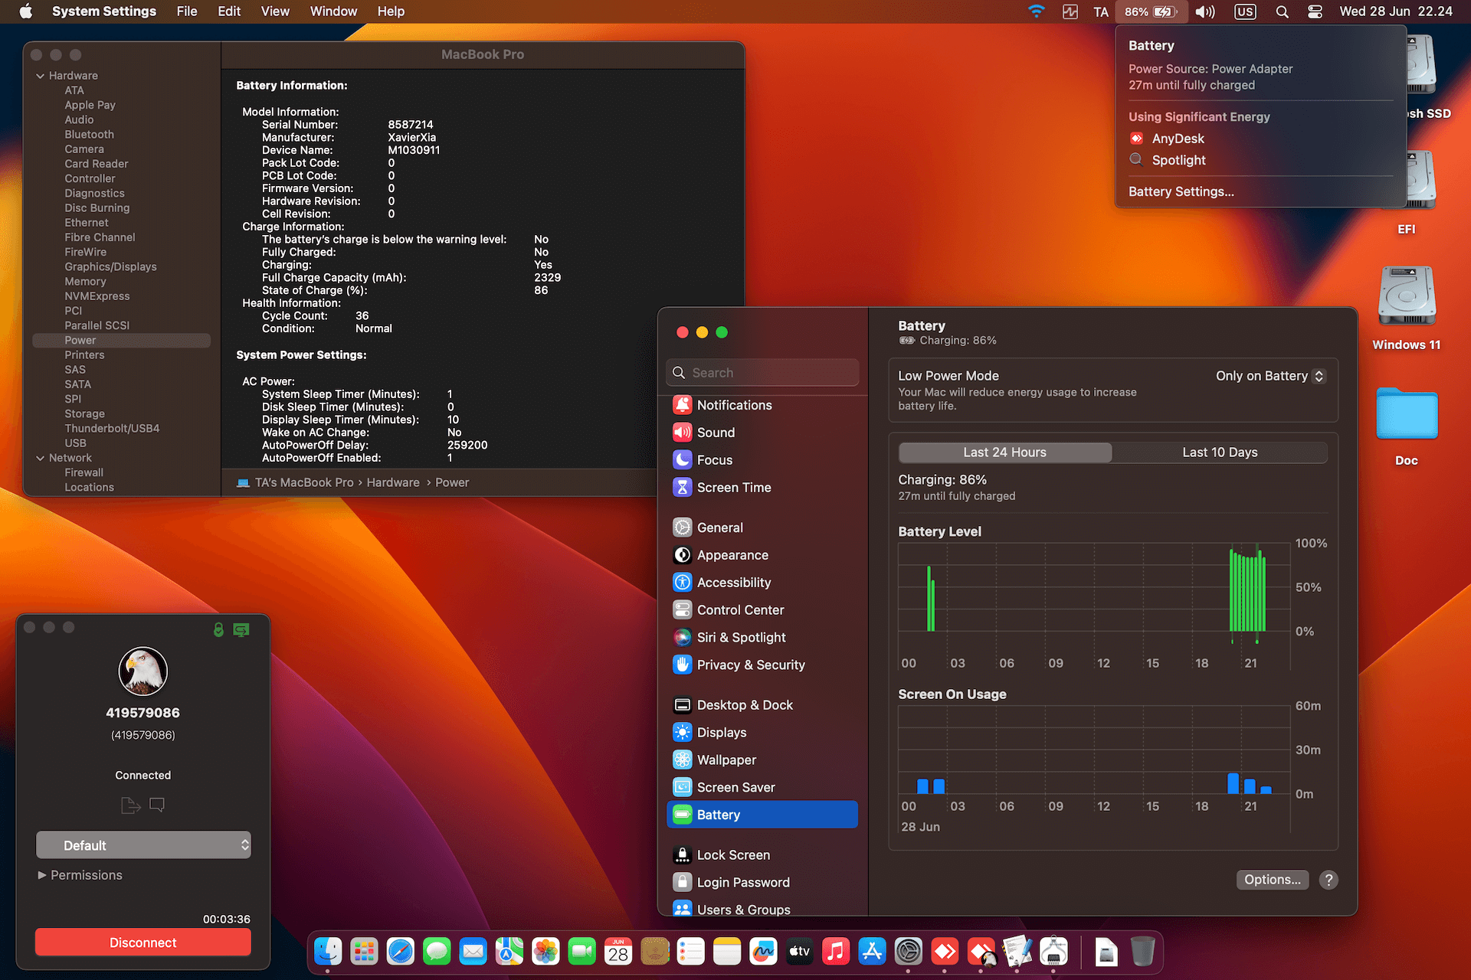The height and width of the screenshot is (980, 1471).
Task: Click TA's MacBook Pro in path bar
Action: tap(304, 482)
